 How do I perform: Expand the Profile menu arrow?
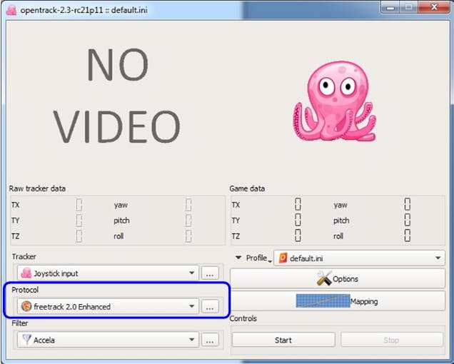238,258
